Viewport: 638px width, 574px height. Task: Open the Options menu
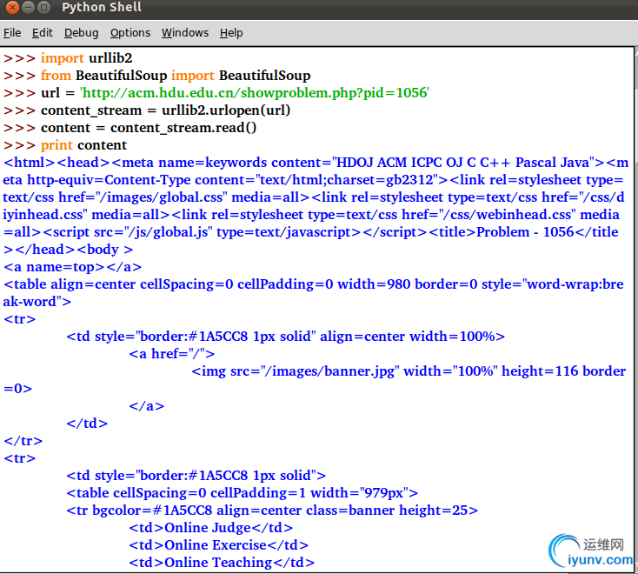(130, 32)
